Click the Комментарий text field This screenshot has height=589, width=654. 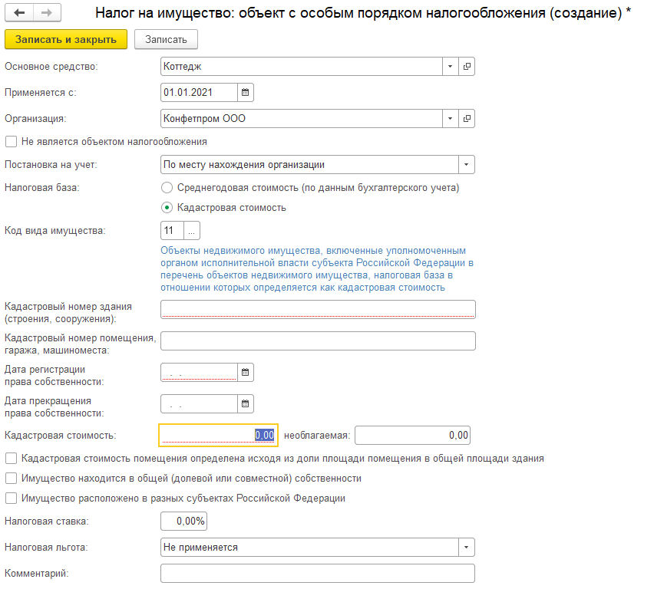[x=318, y=573]
